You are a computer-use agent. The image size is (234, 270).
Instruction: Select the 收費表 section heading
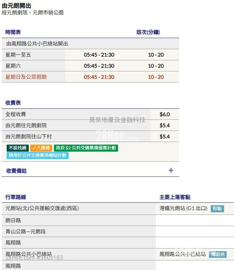click(x=13, y=102)
